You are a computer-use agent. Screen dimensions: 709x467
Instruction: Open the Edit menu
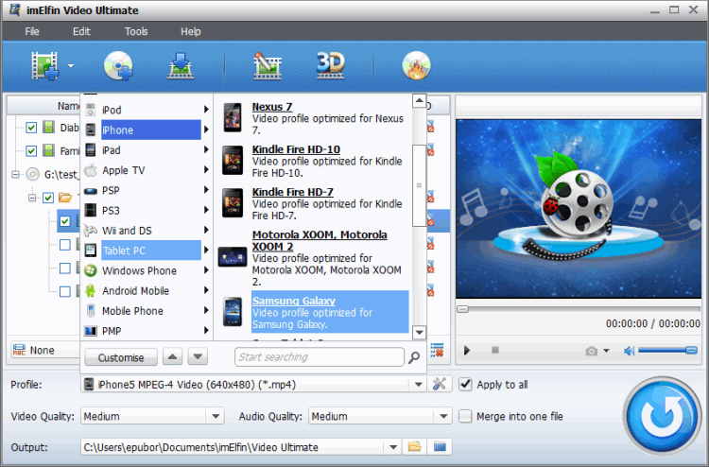coord(81,31)
